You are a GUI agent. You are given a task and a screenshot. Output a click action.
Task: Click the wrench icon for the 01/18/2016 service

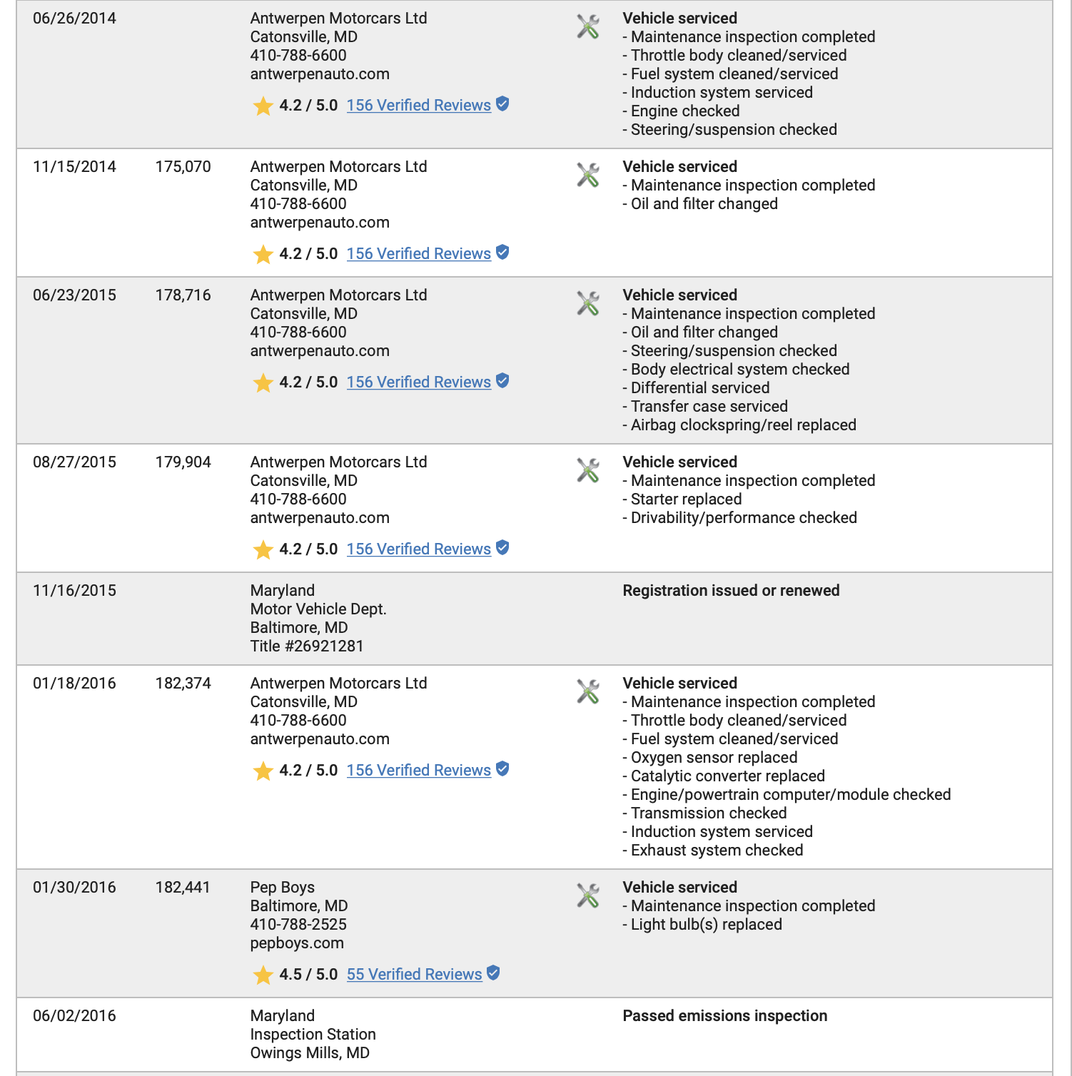[x=587, y=692]
